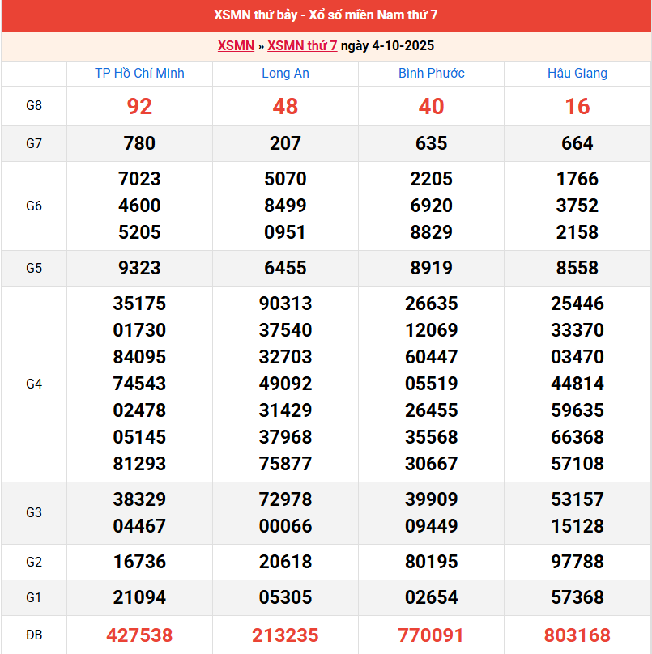Click Bình Phước special prize 770091

[431, 635]
